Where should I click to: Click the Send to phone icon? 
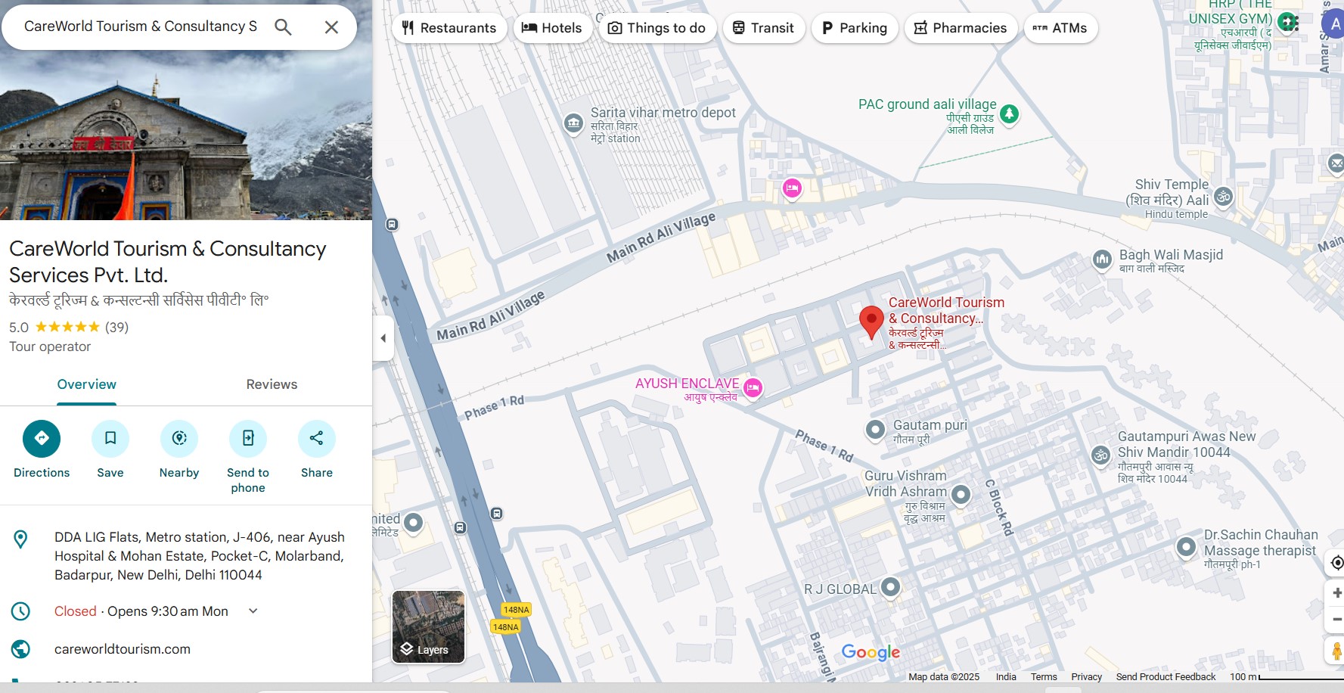click(247, 439)
